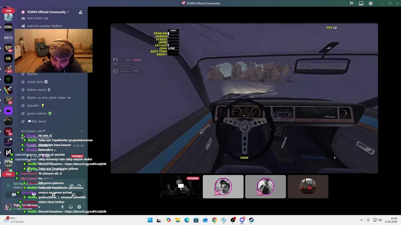This screenshot has height=225, width=401.
Task: Open Task View from the taskbar
Action: tap(159, 220)
